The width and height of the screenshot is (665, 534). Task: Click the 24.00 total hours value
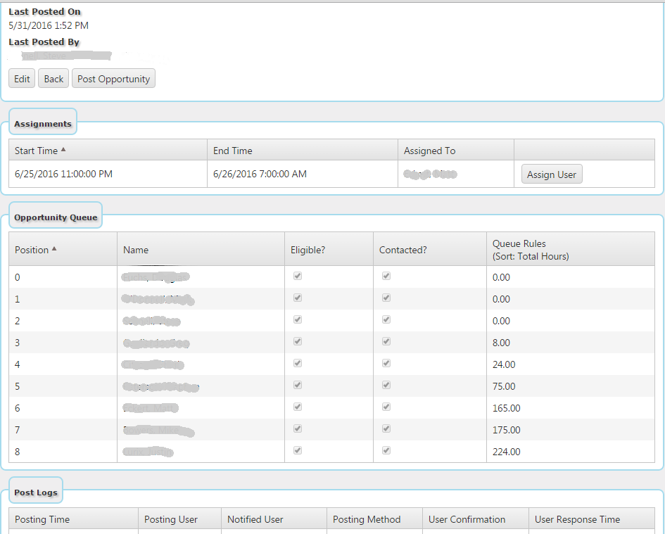(x=504, y=364)
